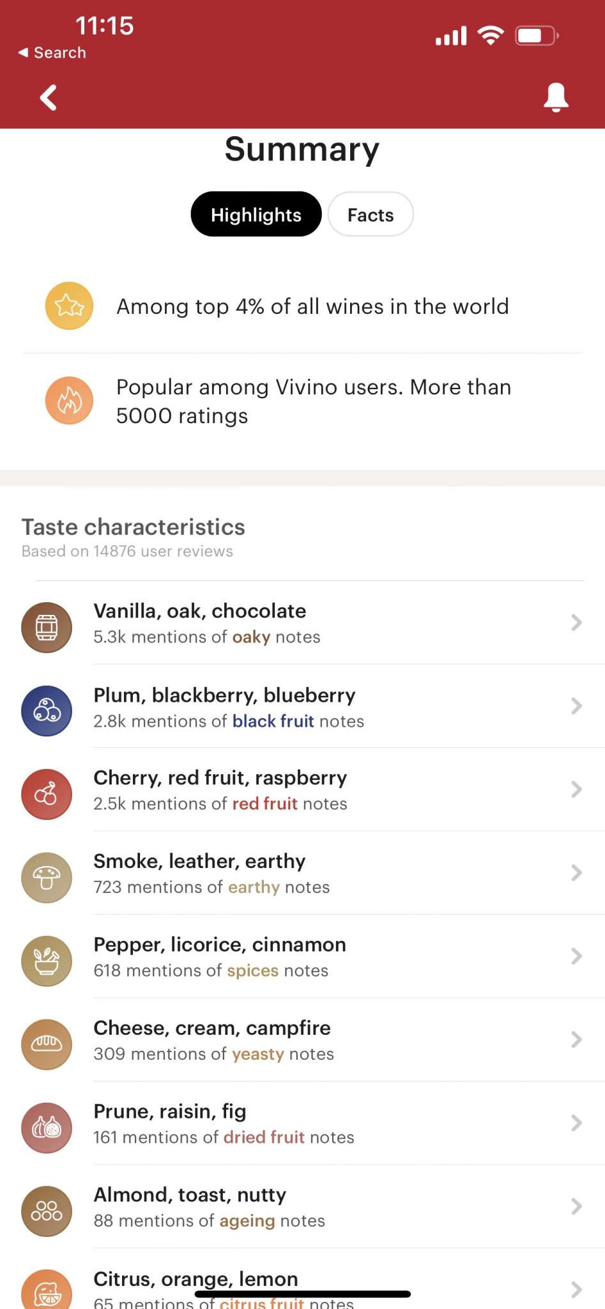This screenshot has height=1309, width=605.
Task: Expand Plum, blackberry, blueberry chevron
Action: click(x=576, y=706)
